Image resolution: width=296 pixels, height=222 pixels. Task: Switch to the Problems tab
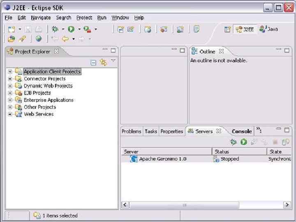(132, 132)
